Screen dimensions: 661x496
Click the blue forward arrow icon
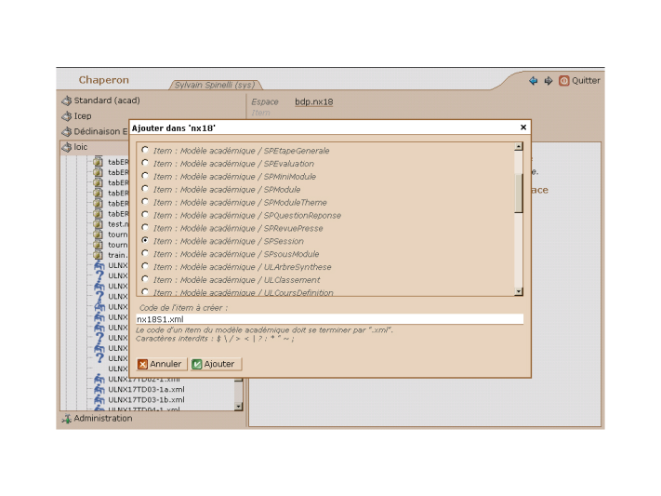pos(548,81)
